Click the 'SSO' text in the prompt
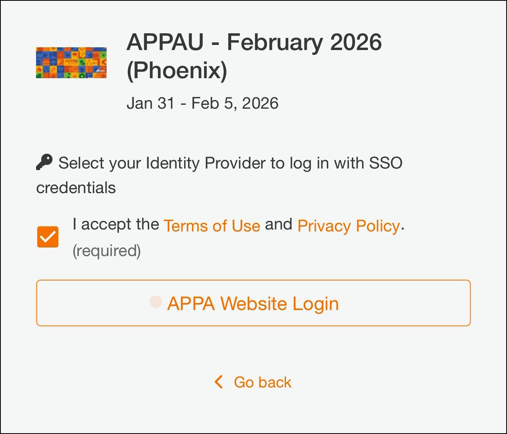Screen dimensions: 507x434 (386, 163)
